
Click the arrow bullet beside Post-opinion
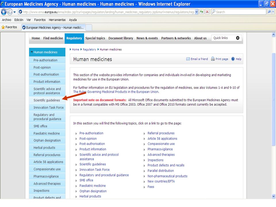pyautogui.click(x=76, y=139)
